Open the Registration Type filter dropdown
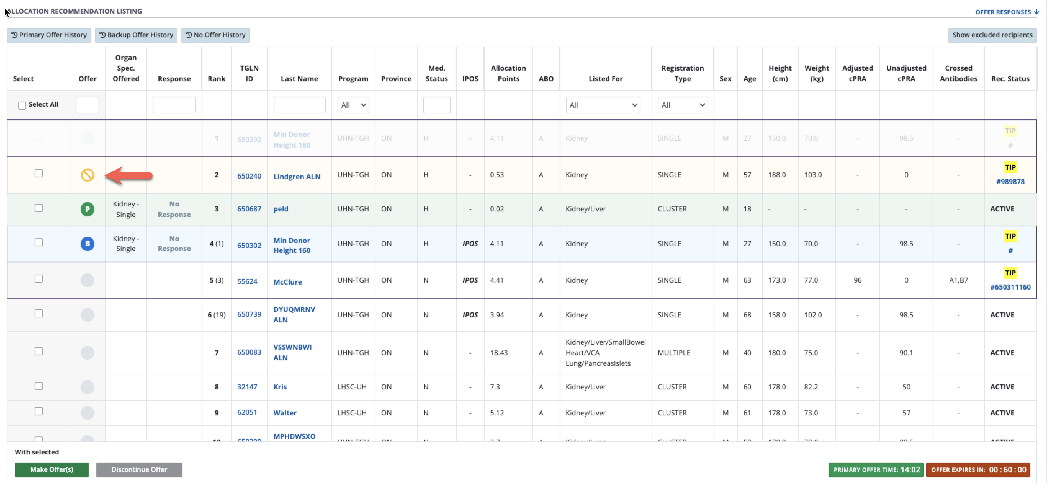This screenshot has width=1047, height=483. click(682, 105)
